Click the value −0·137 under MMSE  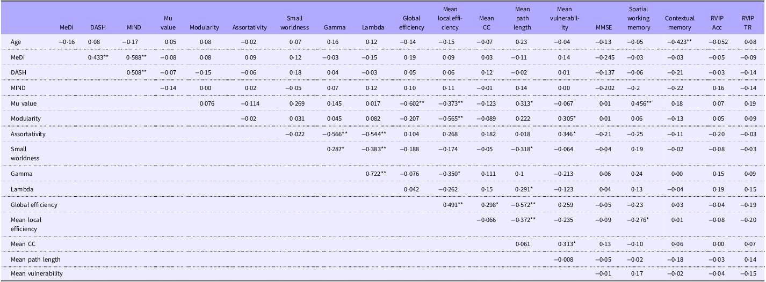(x=604, y=72)
